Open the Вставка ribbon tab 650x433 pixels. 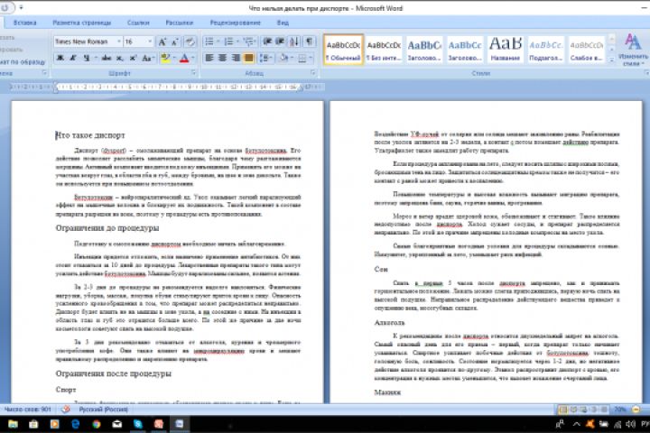25,23
